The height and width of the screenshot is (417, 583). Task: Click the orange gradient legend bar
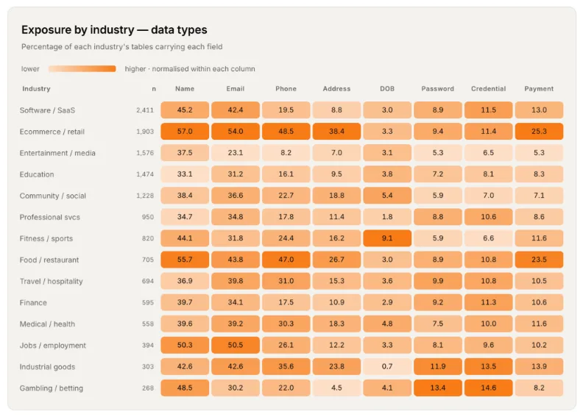coord(82,68)
